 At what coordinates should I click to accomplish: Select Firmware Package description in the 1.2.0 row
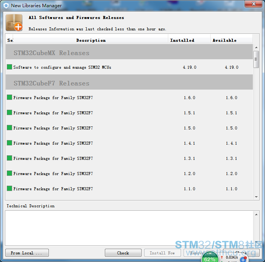(53, 174)
